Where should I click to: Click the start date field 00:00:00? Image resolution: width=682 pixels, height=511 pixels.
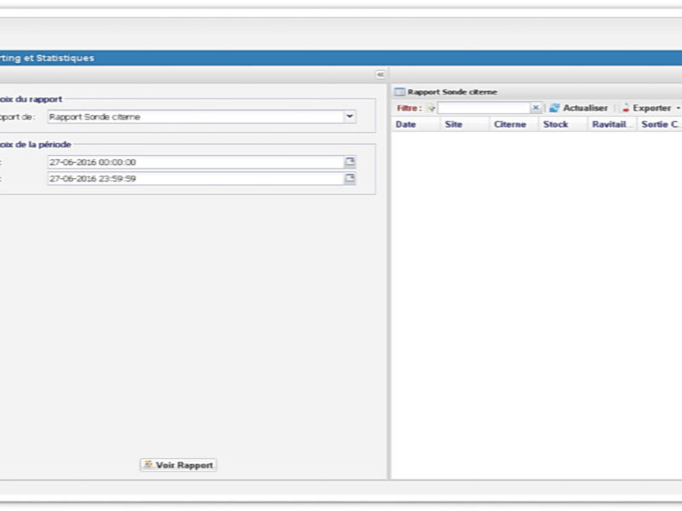coord(194,162)
